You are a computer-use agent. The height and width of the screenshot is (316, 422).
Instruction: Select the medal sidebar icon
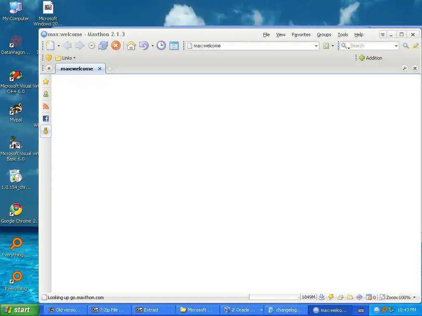click(x=46, y=131)
